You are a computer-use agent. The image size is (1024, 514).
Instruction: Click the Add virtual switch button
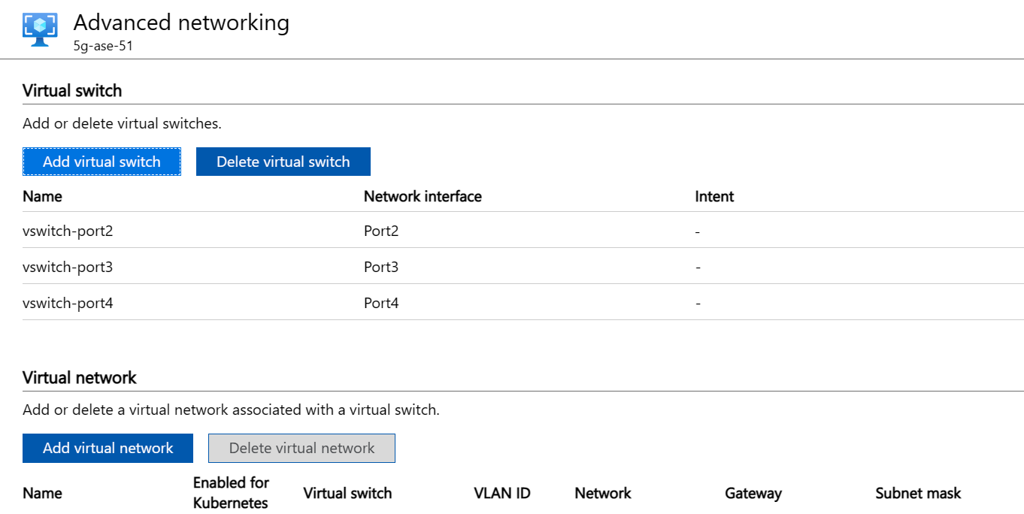point(101,161)
